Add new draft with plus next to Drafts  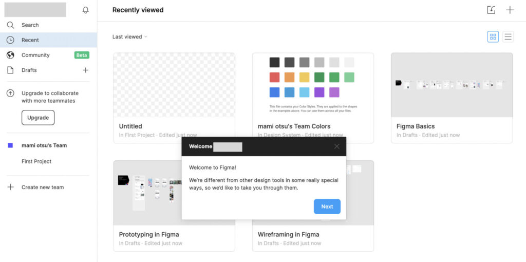click(86, 70)
